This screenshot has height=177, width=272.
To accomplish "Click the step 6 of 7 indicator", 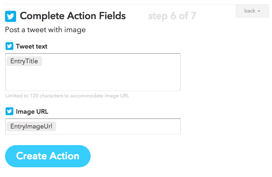I will (x=172, y=16).
